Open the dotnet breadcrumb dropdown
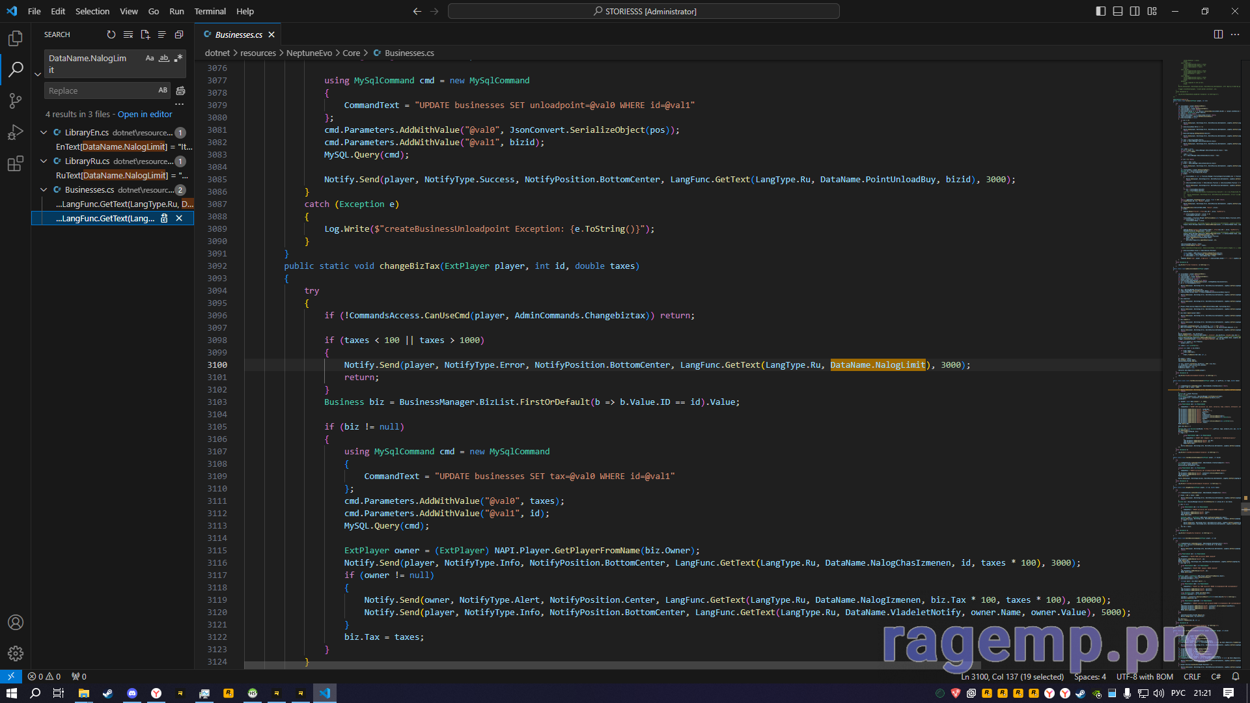Screen dimensions: 1250x703 (217, 53)
